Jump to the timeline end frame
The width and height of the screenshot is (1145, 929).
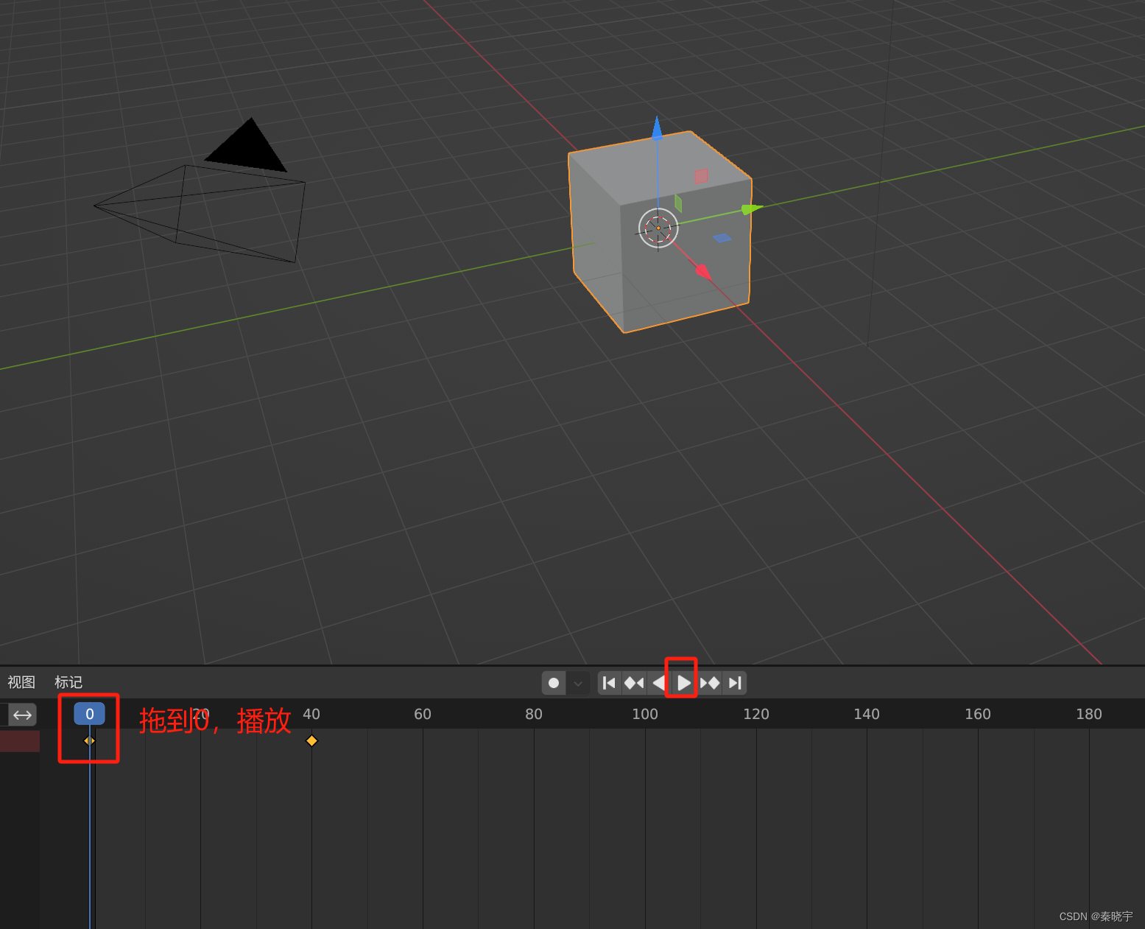click(x=735, y=683)
